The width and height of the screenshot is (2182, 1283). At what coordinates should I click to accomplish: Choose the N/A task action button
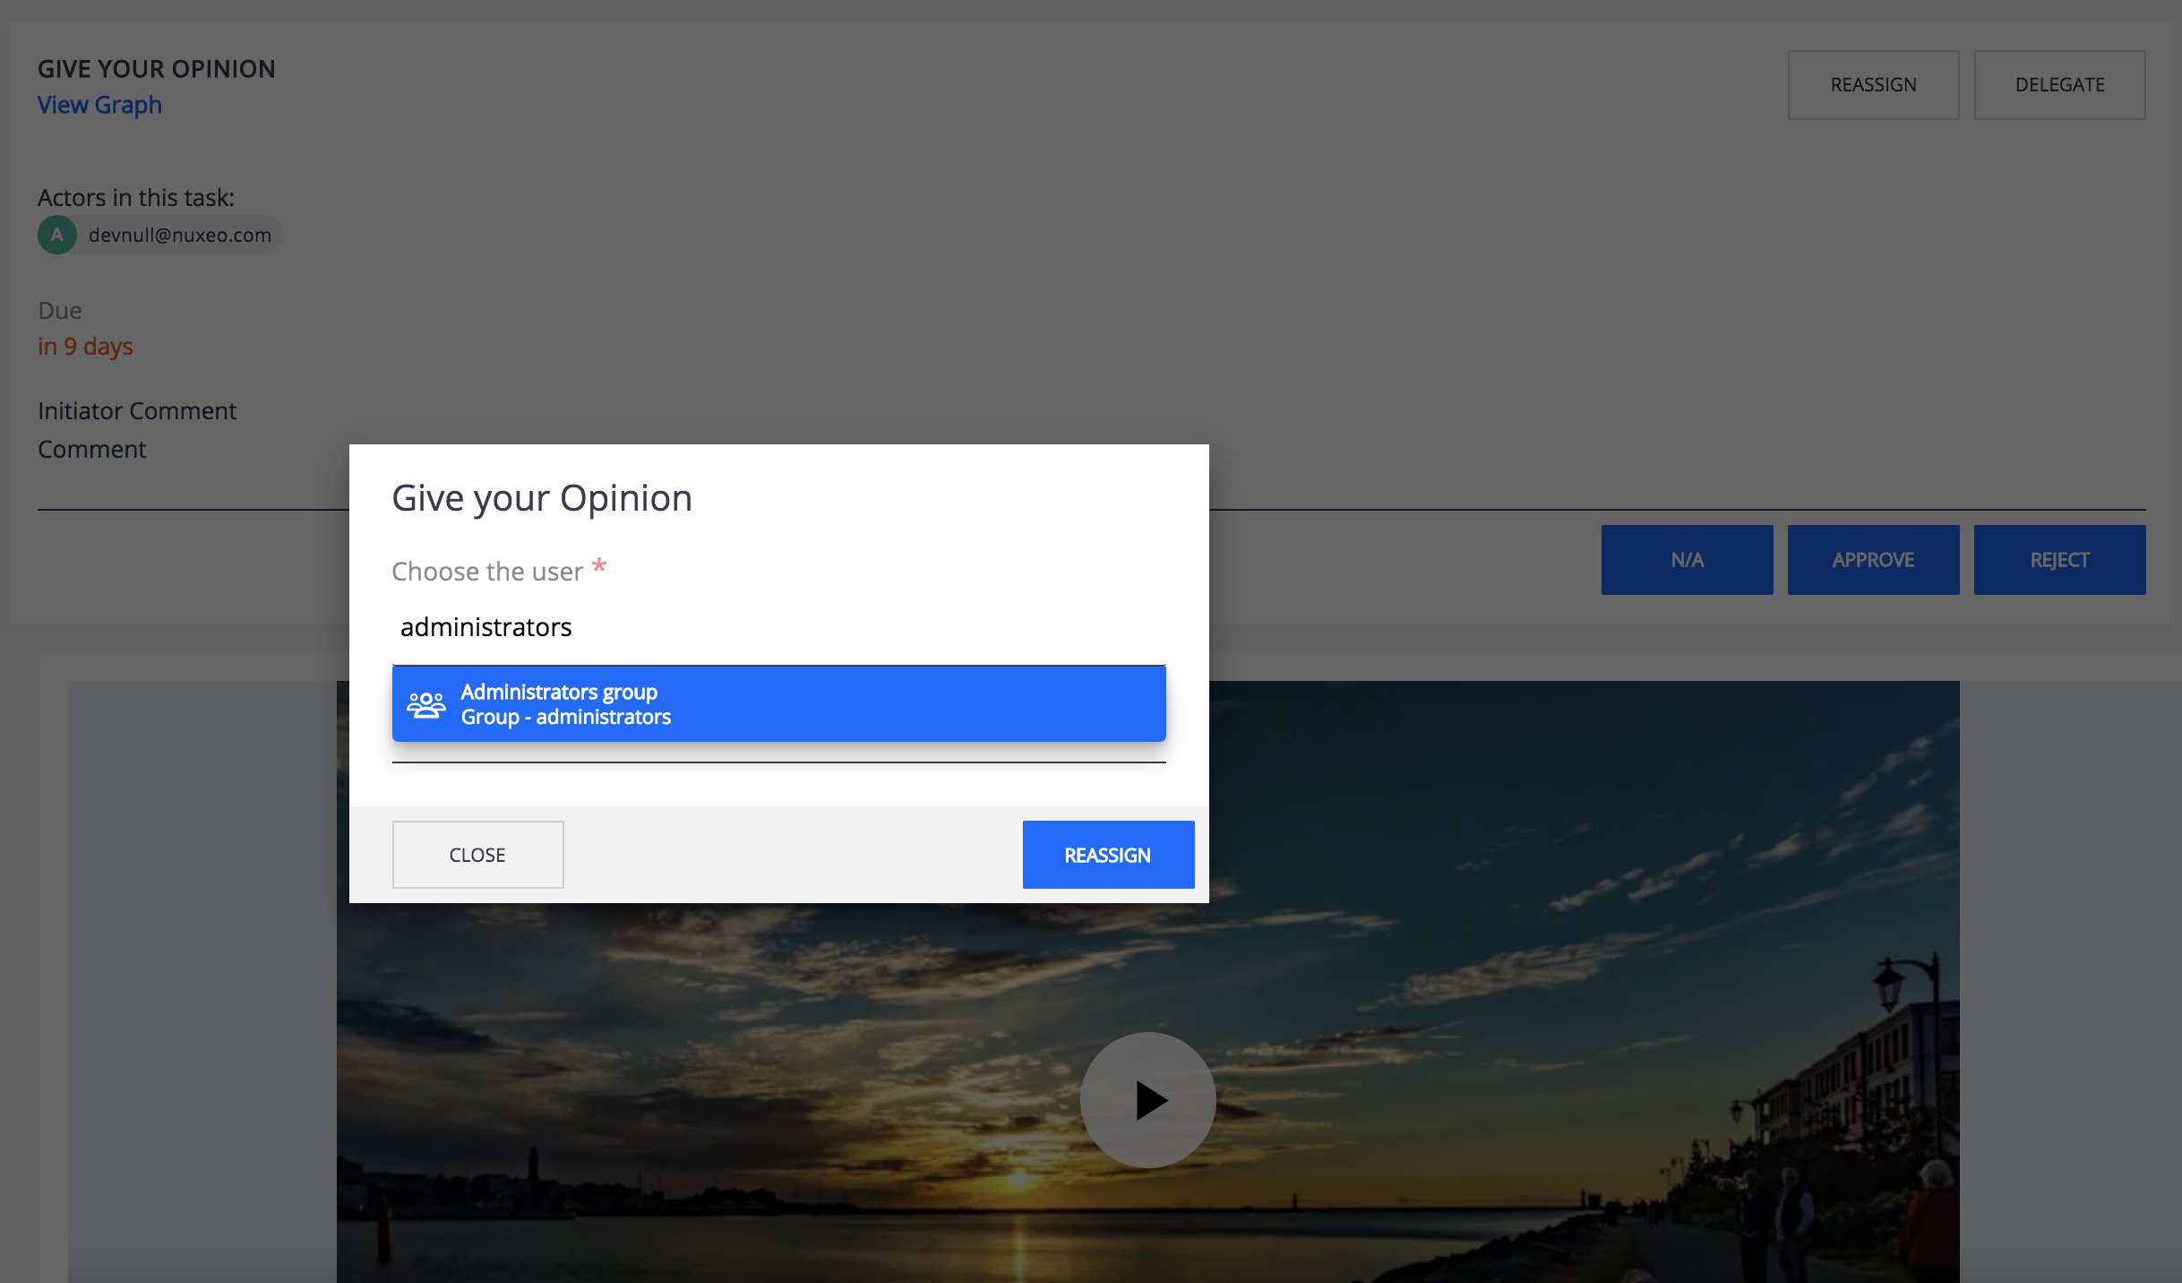pyautogui.click(x=1687, y=560)
